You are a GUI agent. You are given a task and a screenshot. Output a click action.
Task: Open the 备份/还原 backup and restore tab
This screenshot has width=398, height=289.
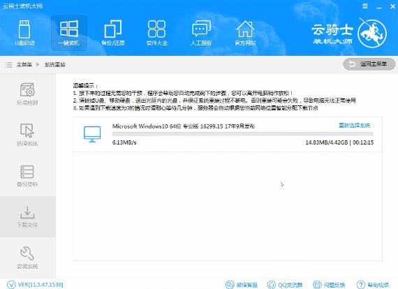(x=113, y=33)
